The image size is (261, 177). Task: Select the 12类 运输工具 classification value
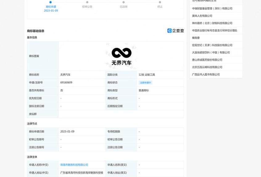pyautogui.click(x=147, y=75)
